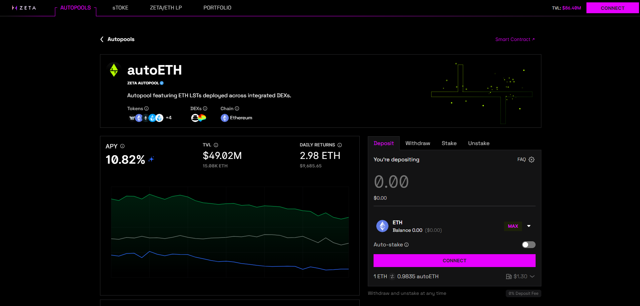Click the wide CONNECT button in deposit panel
640x306 pixels.
point(455,261)
